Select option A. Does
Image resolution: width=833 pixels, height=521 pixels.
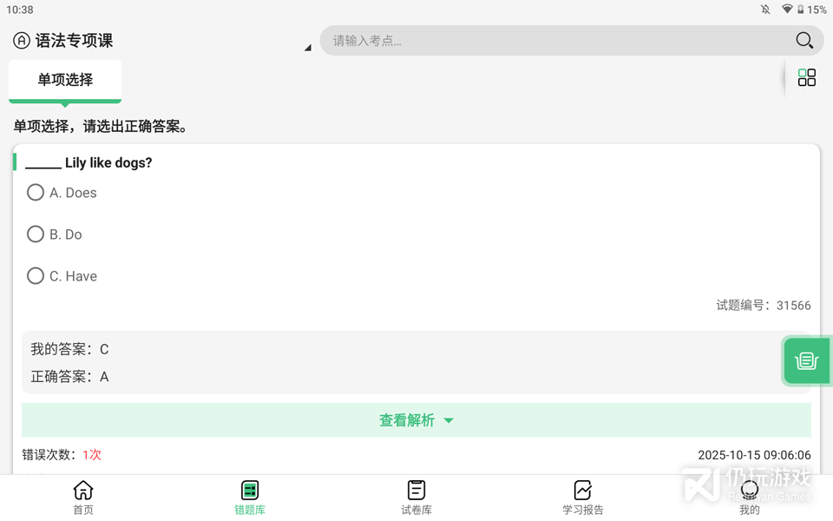pos(36,193)
